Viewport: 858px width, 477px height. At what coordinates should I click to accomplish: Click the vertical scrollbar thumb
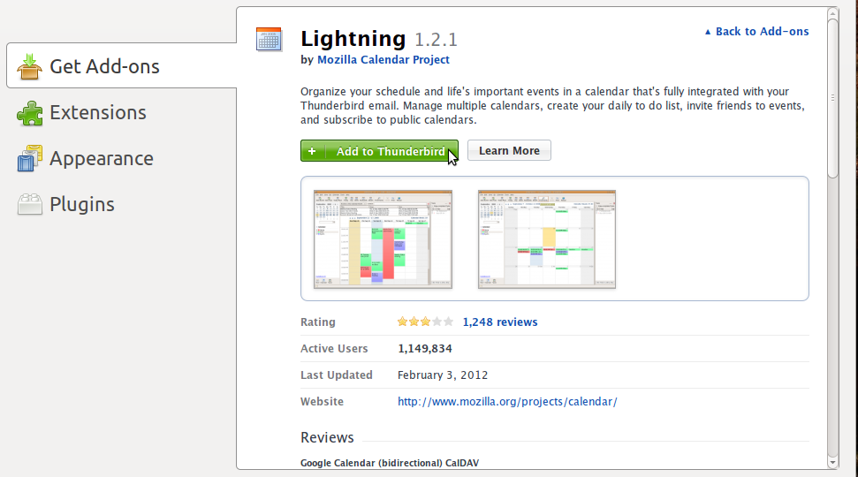click(832, 98)
